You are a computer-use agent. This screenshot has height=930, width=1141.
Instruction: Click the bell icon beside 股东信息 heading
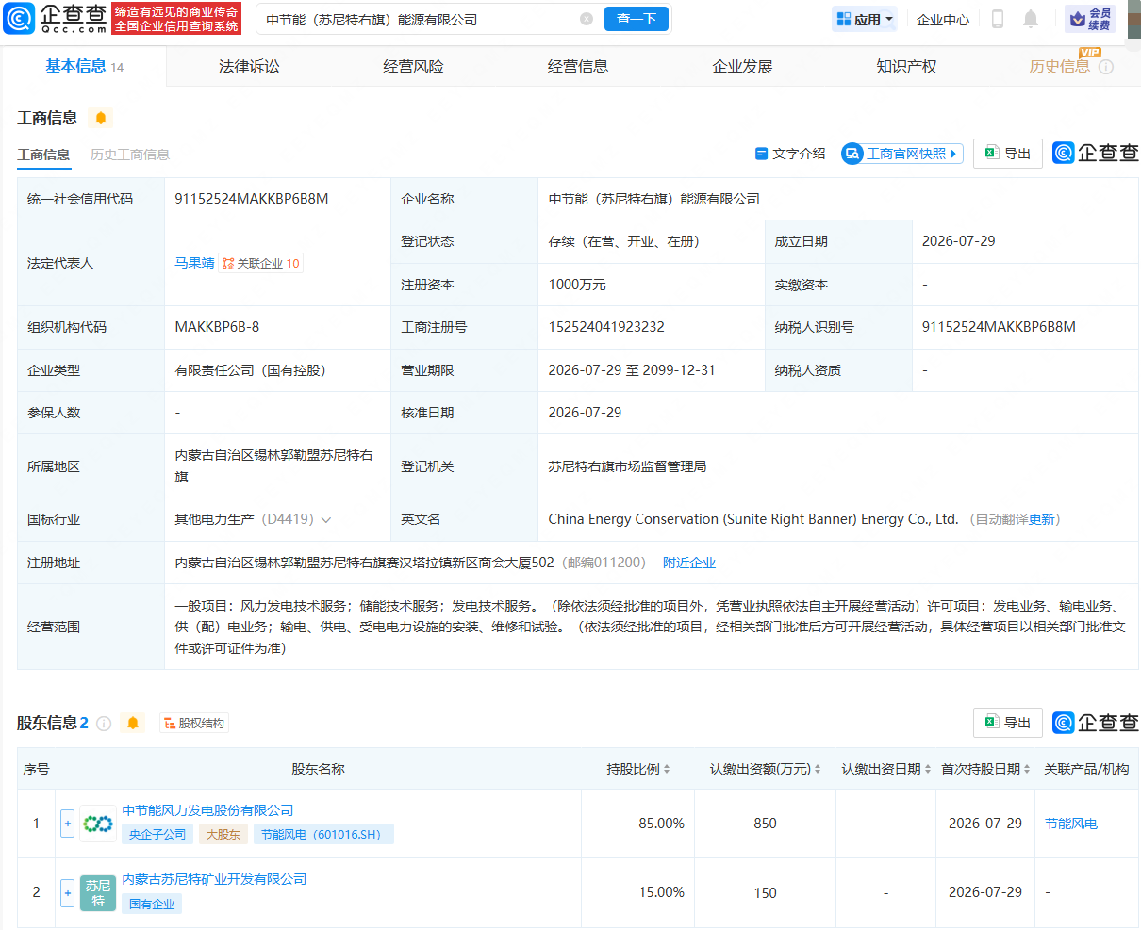tap(133, 723)
